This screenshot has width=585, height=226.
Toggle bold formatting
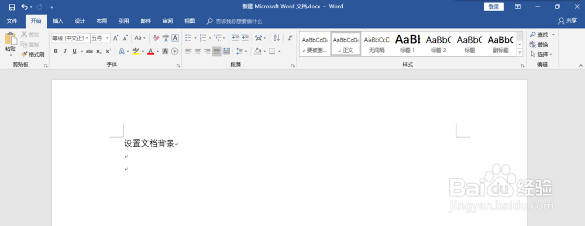tap(56, 51)
